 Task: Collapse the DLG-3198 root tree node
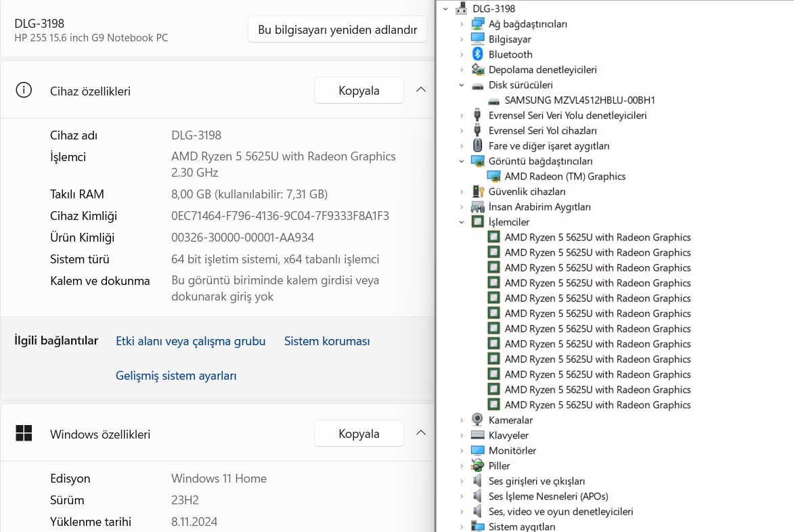coord(445,9)
